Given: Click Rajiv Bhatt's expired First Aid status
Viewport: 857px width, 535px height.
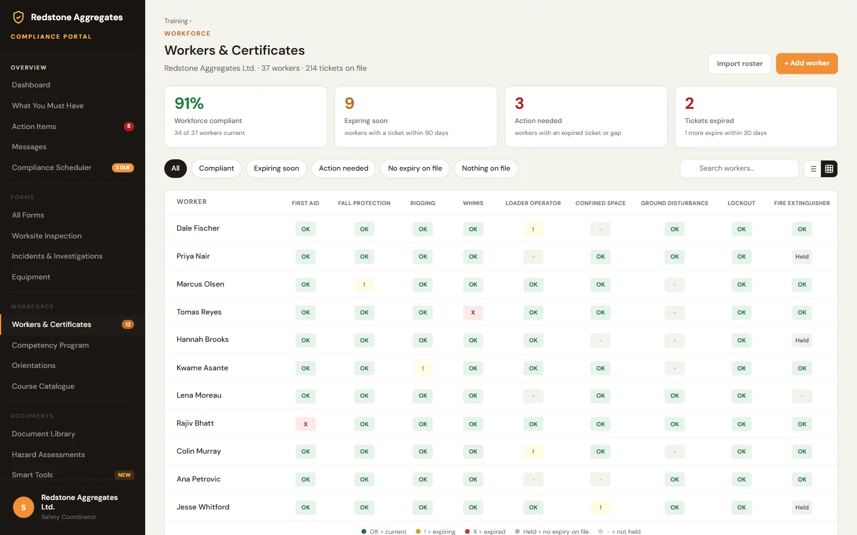Looking at the screenshot, I should [305, 424].
